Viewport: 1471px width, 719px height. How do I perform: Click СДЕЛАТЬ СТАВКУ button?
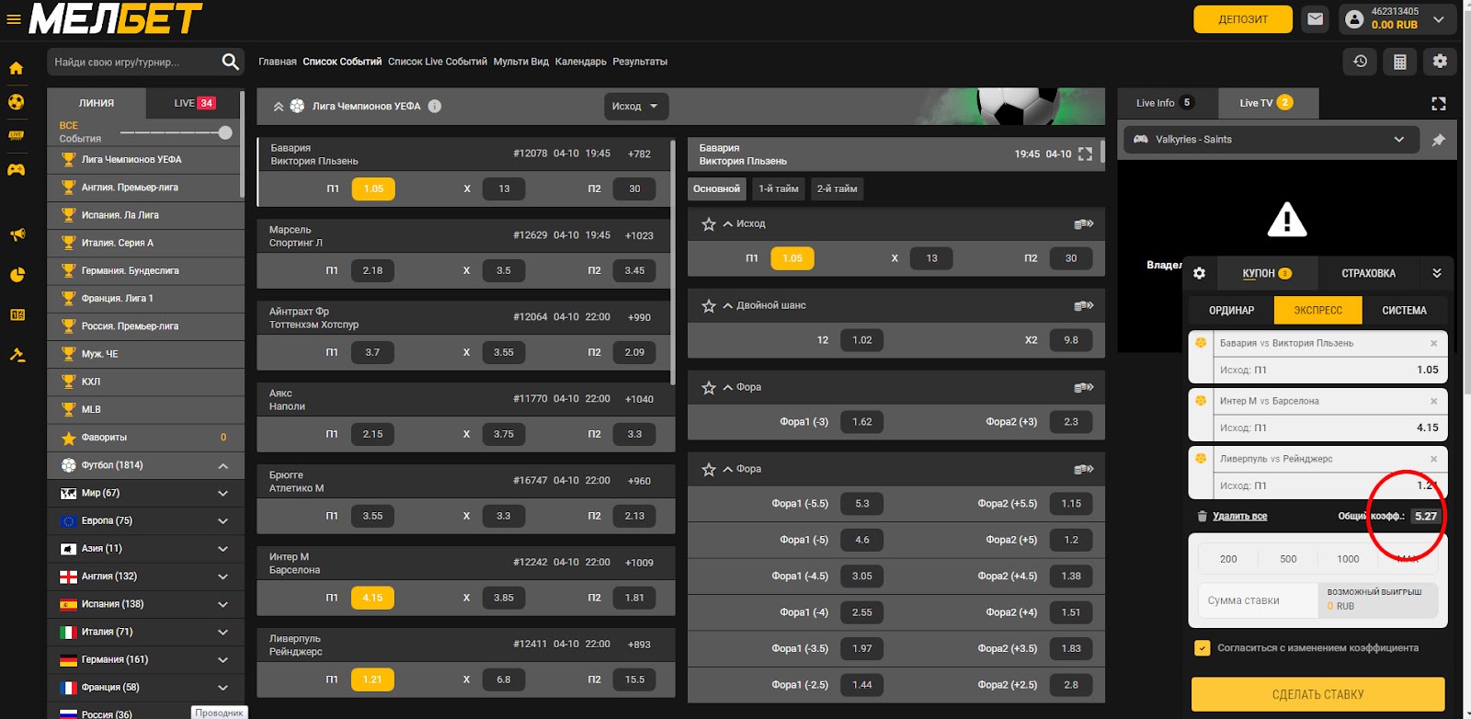[x=1317, y=694]
